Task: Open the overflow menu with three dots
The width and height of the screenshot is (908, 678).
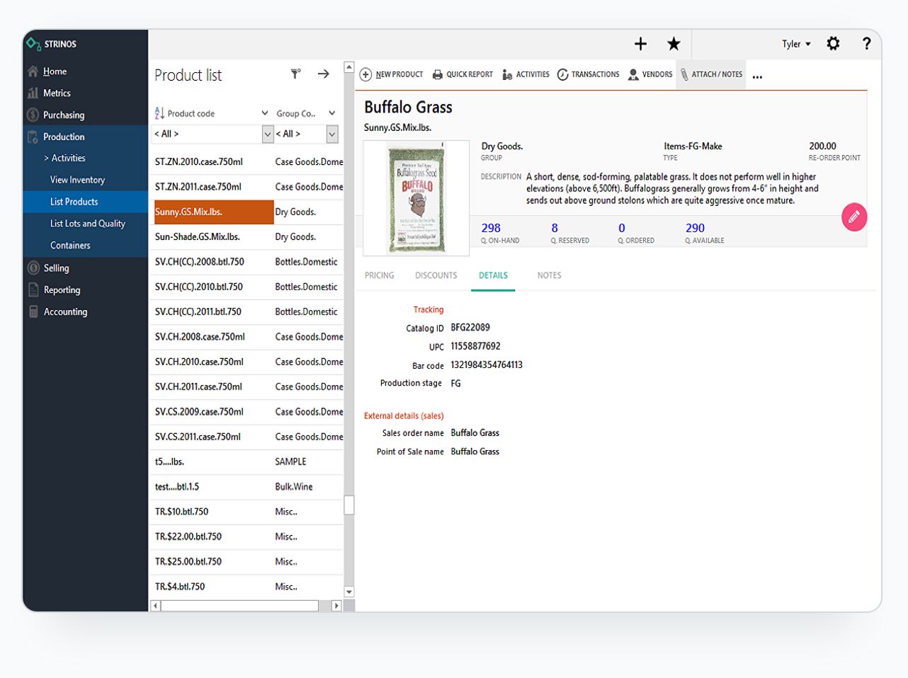Action: (757, 76)
